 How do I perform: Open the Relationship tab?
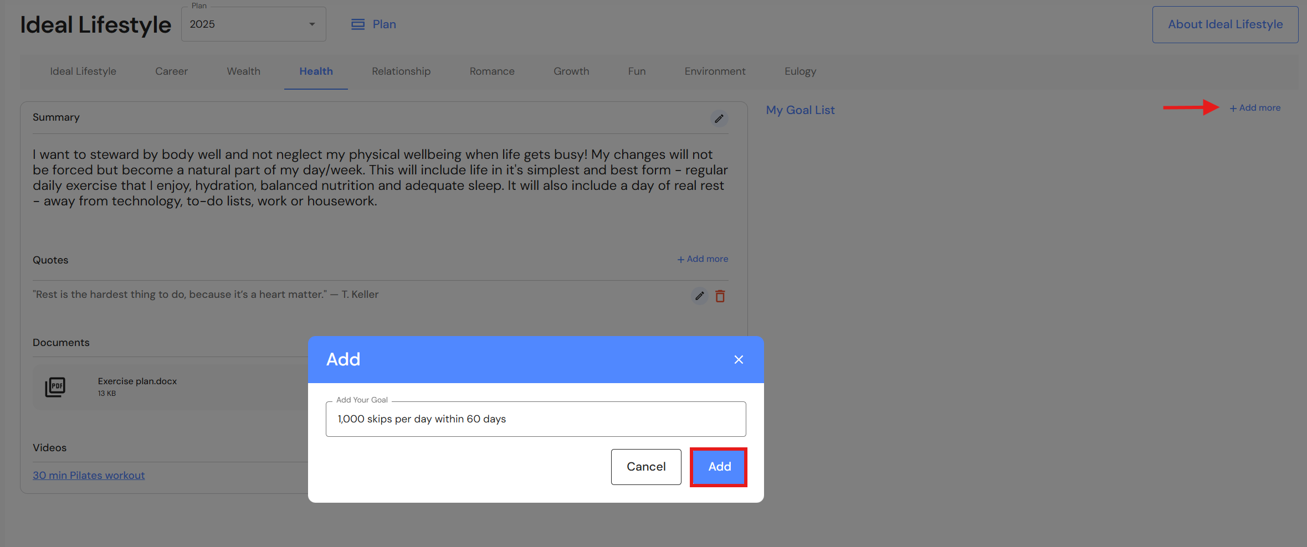[x=401, y=71]
